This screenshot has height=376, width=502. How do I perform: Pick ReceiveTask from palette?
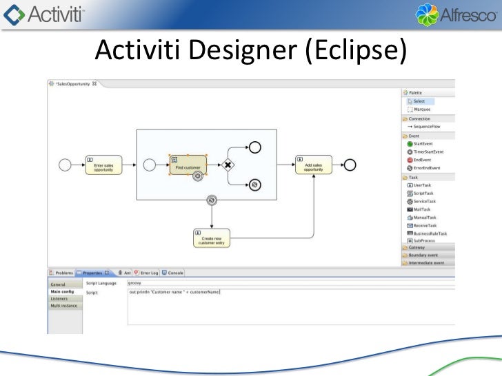421,225
